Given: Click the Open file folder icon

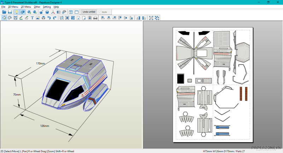Looking at the screenshot, I should point(4,12).
